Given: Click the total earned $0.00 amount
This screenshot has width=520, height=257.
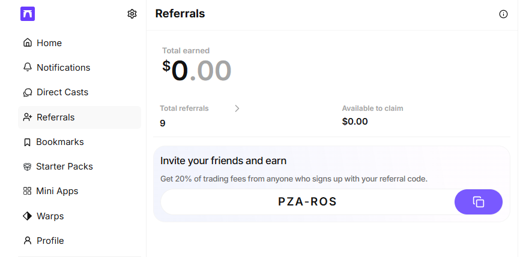Looking at the screenshot, I should pos(197,71).
